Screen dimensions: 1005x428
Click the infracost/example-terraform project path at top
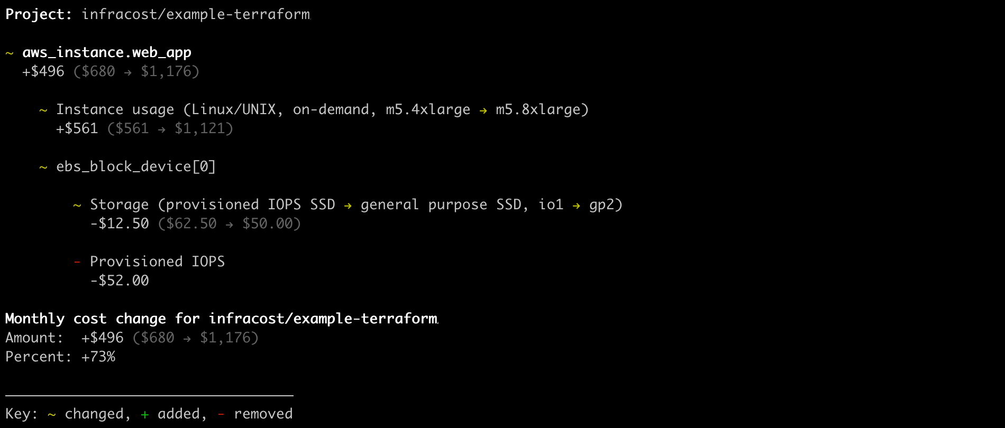[196, 15]
